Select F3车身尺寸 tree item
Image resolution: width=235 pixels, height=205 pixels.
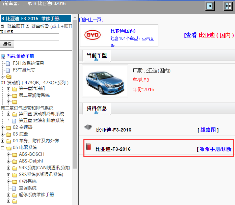click(24, 70)
